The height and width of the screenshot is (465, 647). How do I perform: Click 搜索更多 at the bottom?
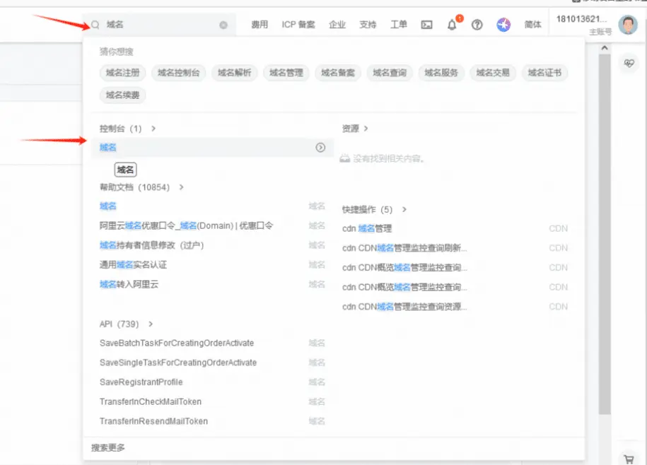108,448
